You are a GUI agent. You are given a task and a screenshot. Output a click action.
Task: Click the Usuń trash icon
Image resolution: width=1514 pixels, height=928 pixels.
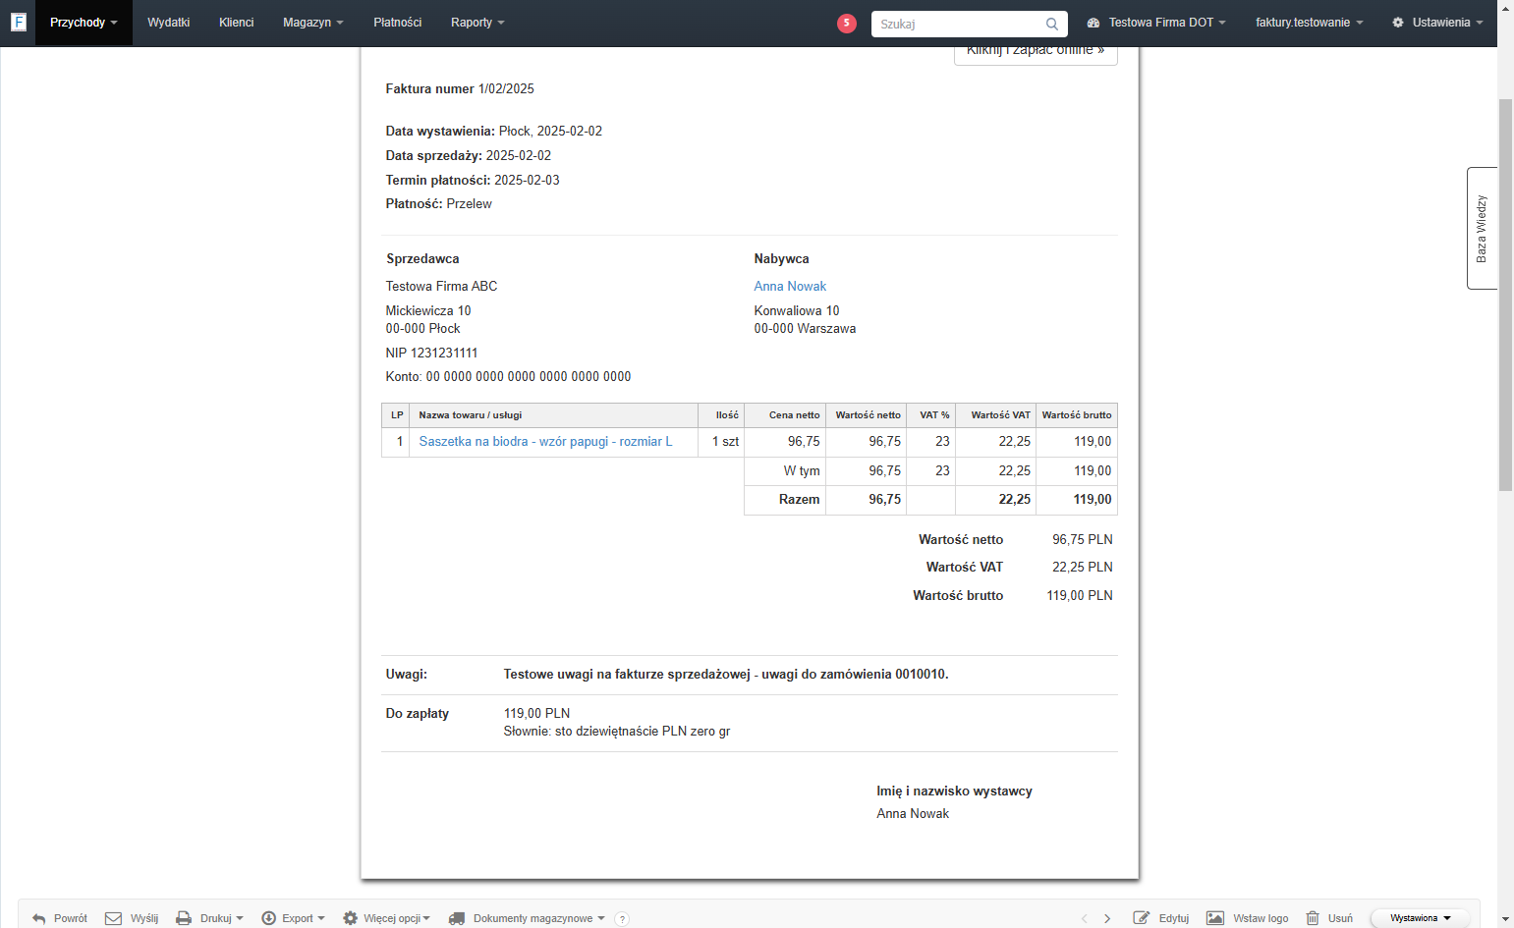(1313, 918)
